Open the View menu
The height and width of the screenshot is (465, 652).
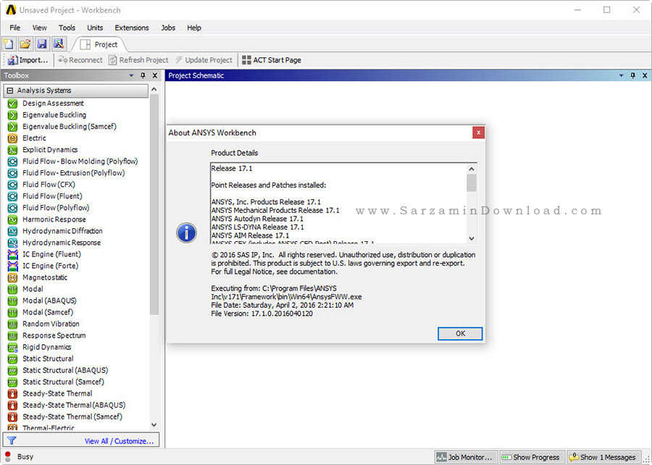[40, 28]
